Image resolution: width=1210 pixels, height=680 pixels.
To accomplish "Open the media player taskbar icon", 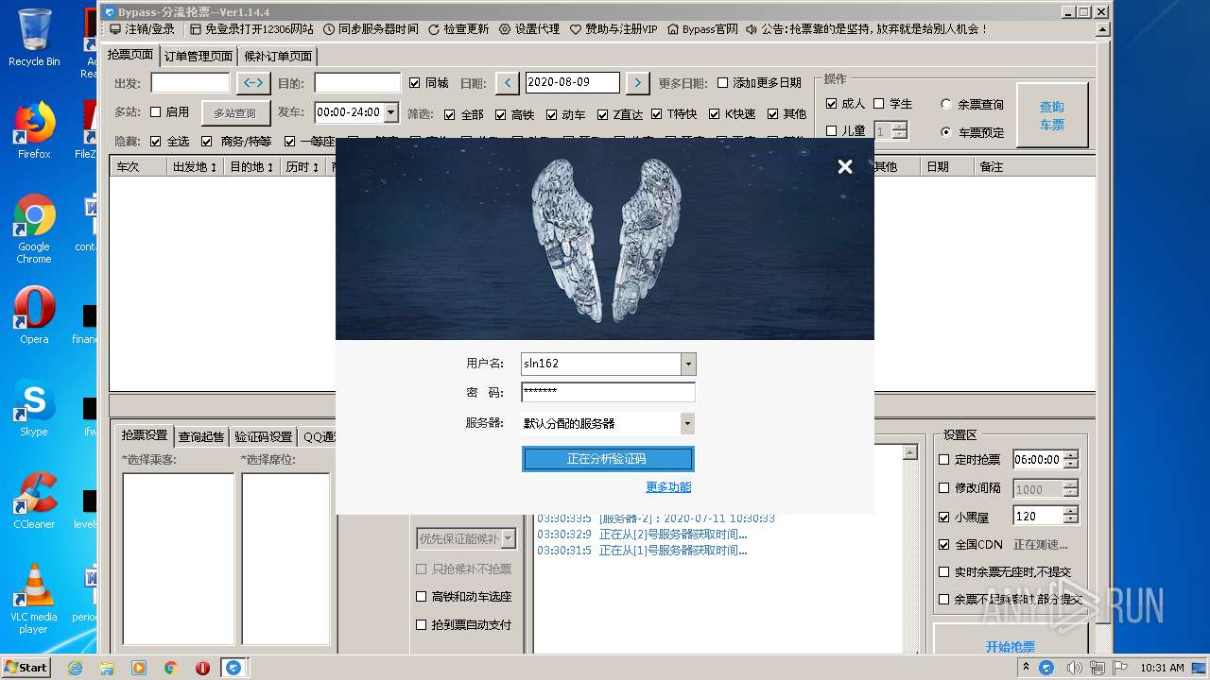I will click(x=139, y=668).
